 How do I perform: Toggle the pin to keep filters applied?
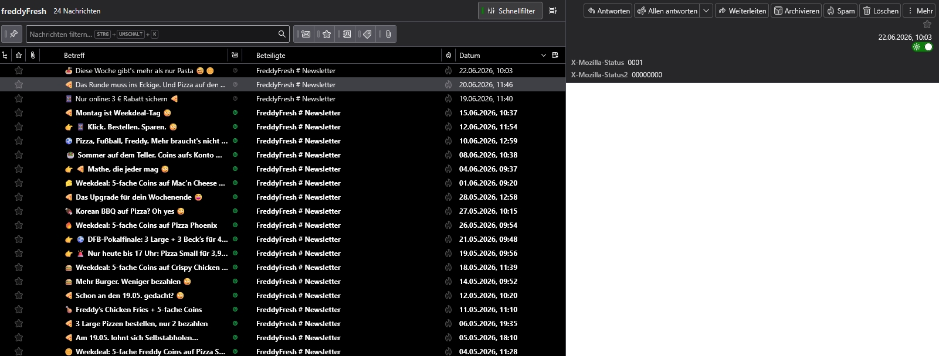point(12,34)
